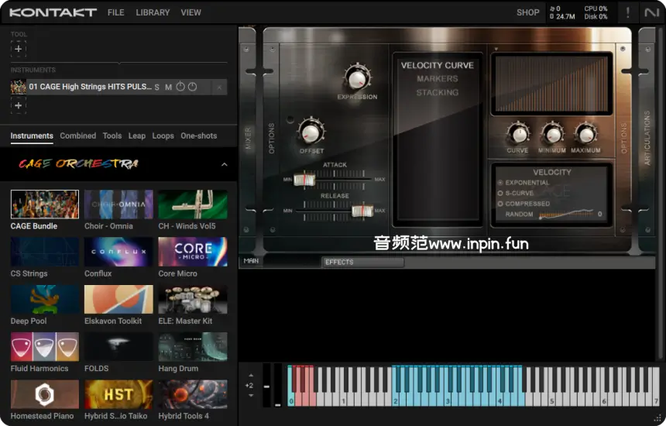Click the CAGE High Strings instrument artwork icon
The image size is (666, 426).
point(19,87)
